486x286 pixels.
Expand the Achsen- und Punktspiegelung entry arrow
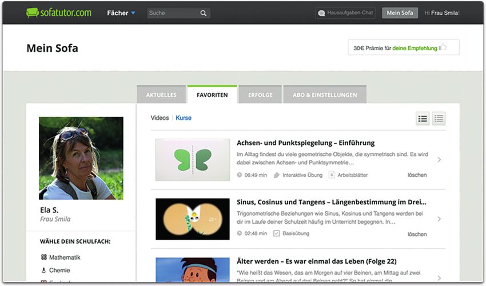[439, 160]
